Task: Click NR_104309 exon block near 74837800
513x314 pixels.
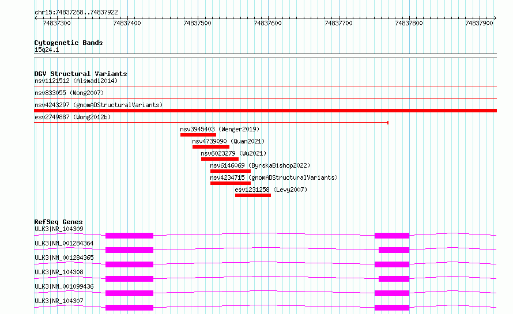Action: (x=392, y=236)
